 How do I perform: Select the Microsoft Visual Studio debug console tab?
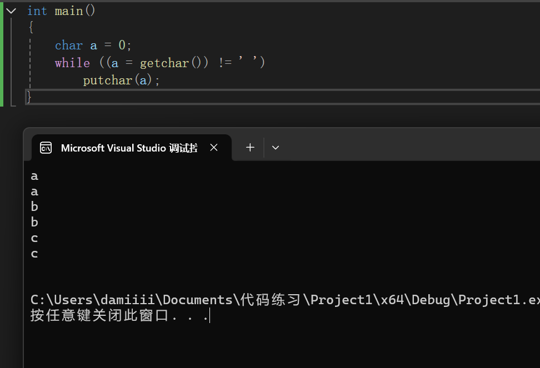131,148
